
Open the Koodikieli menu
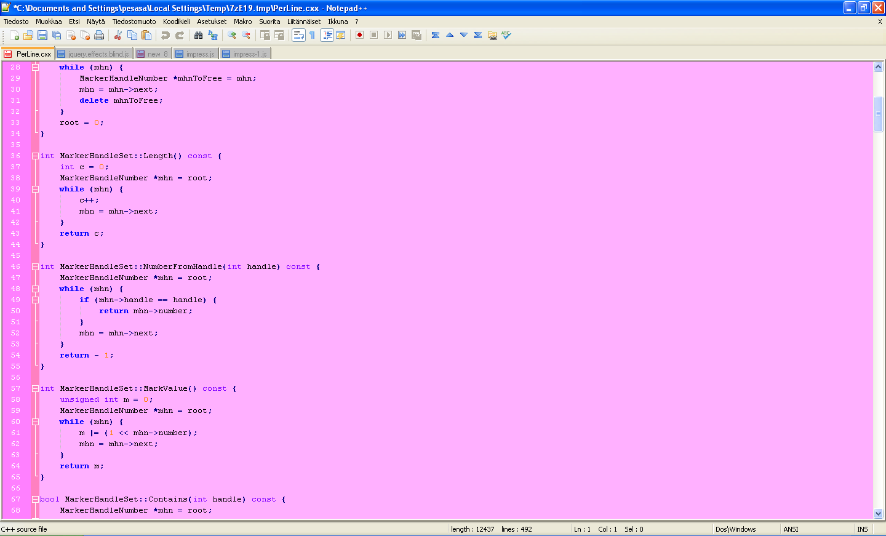pyautogui.click(x=177, y=22)
